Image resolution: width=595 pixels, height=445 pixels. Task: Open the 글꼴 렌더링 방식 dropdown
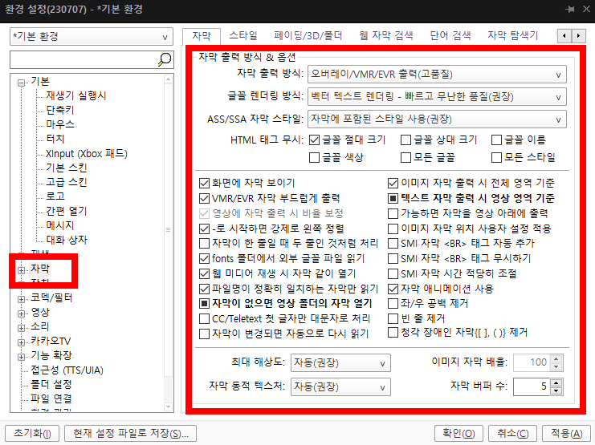point(437,97)
